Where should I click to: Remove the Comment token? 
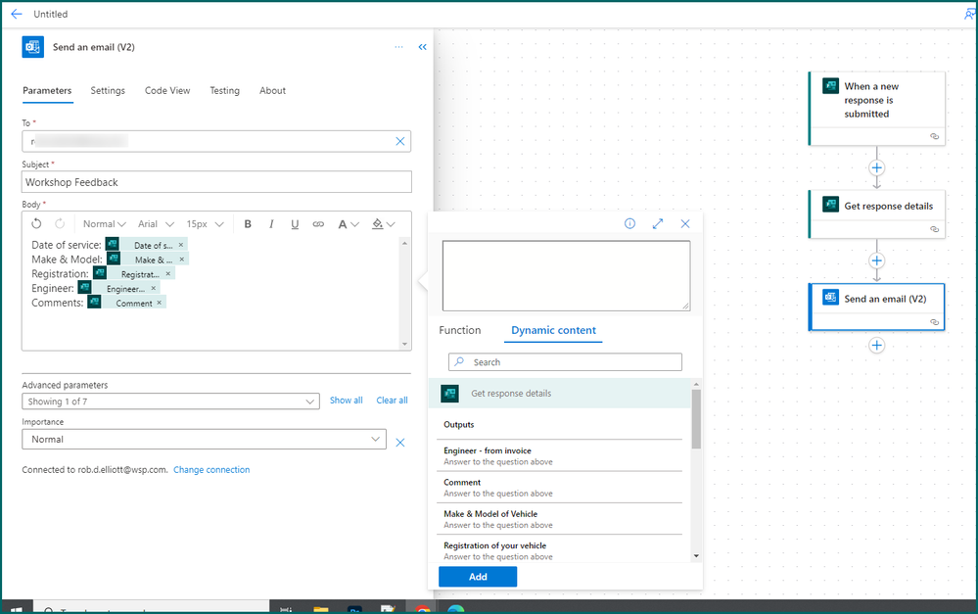[159, 303]
